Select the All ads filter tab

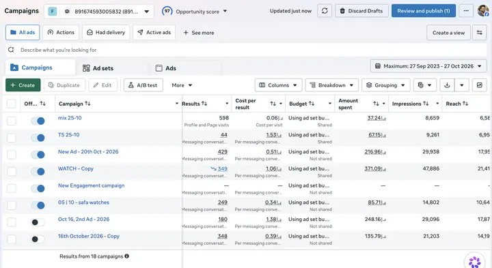pyautogui.click(x=23, y=33)
